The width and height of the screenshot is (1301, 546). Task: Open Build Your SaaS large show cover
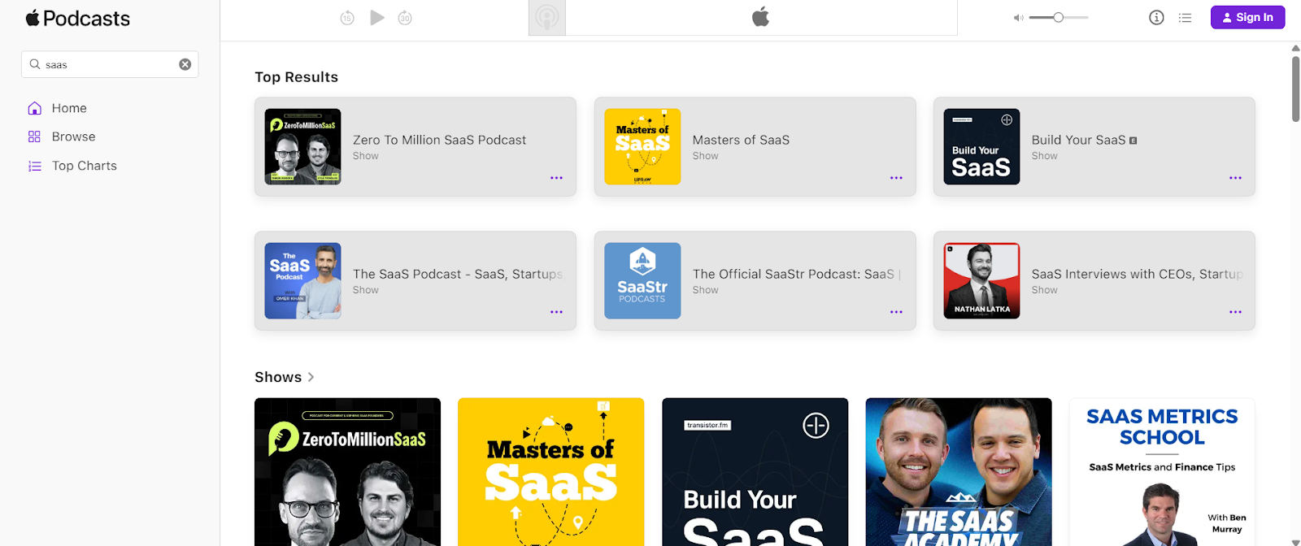click(755, 472)
